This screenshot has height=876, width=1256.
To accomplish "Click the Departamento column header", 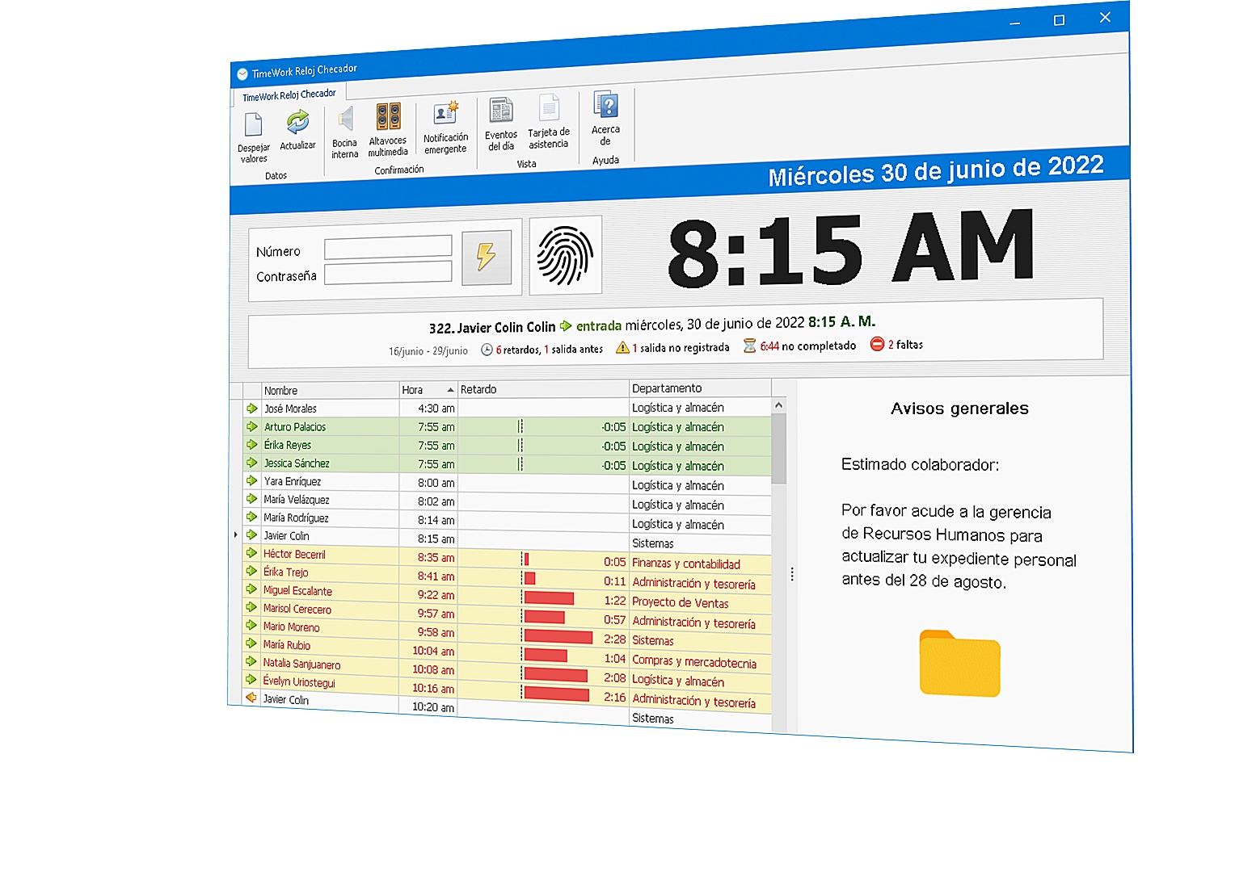I will coord(698,388).
